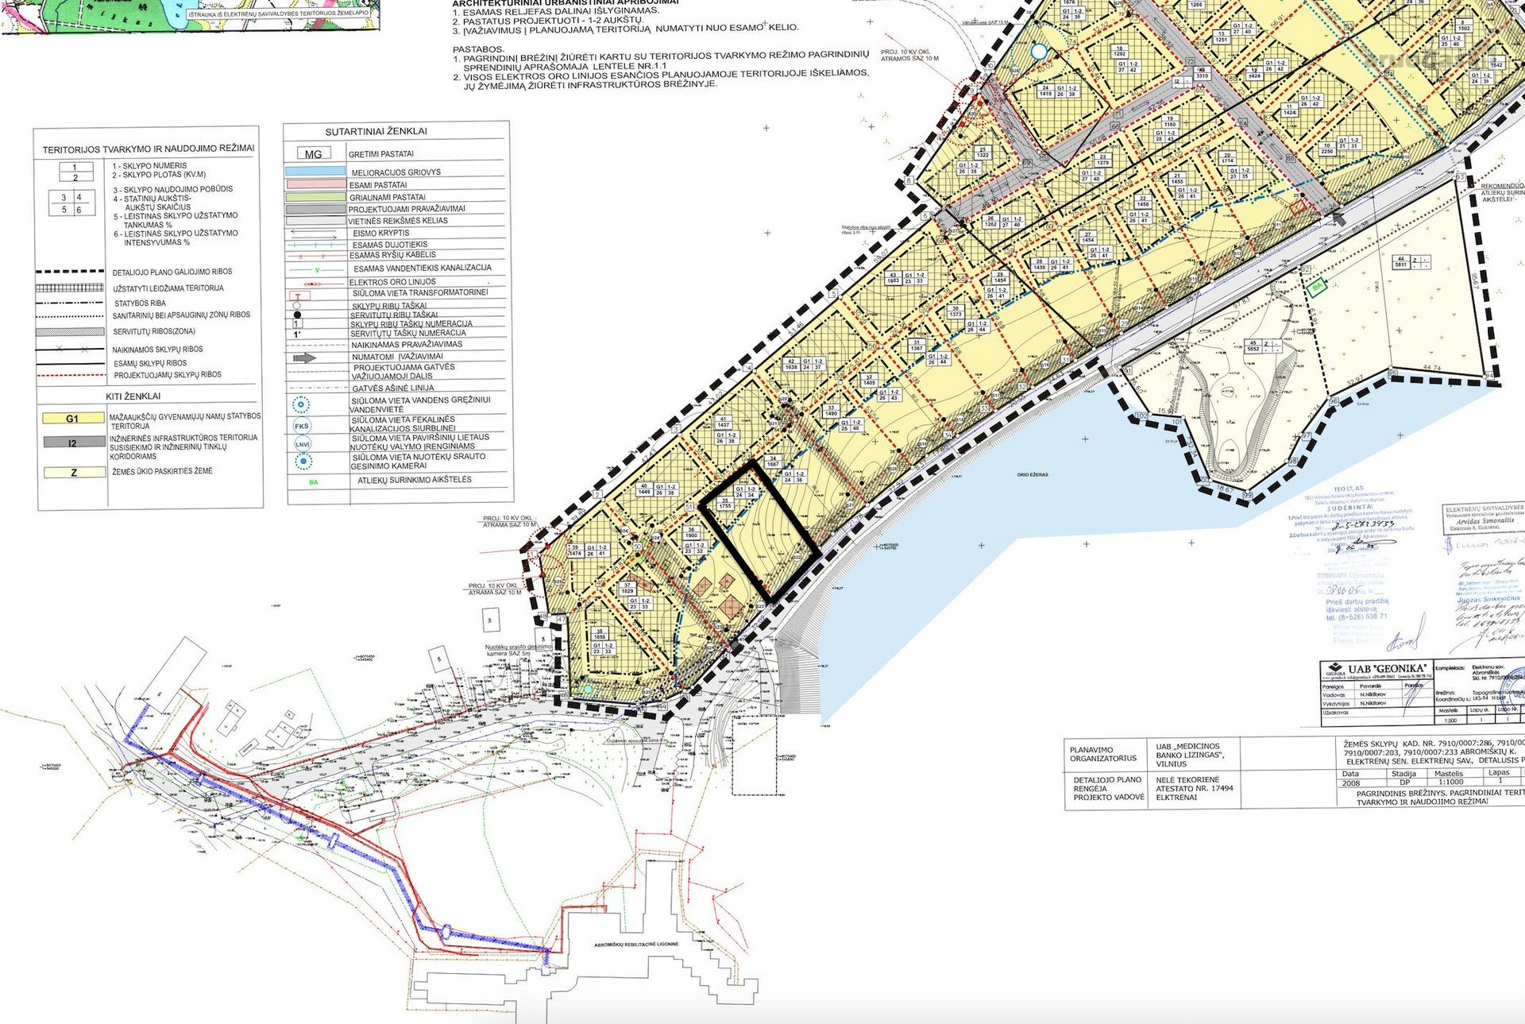Click the Servitutų ribos hatch sample
Viewport: 1525px width, 1024px height.
(70, 332)
